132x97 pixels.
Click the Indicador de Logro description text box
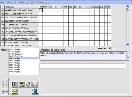83,55
